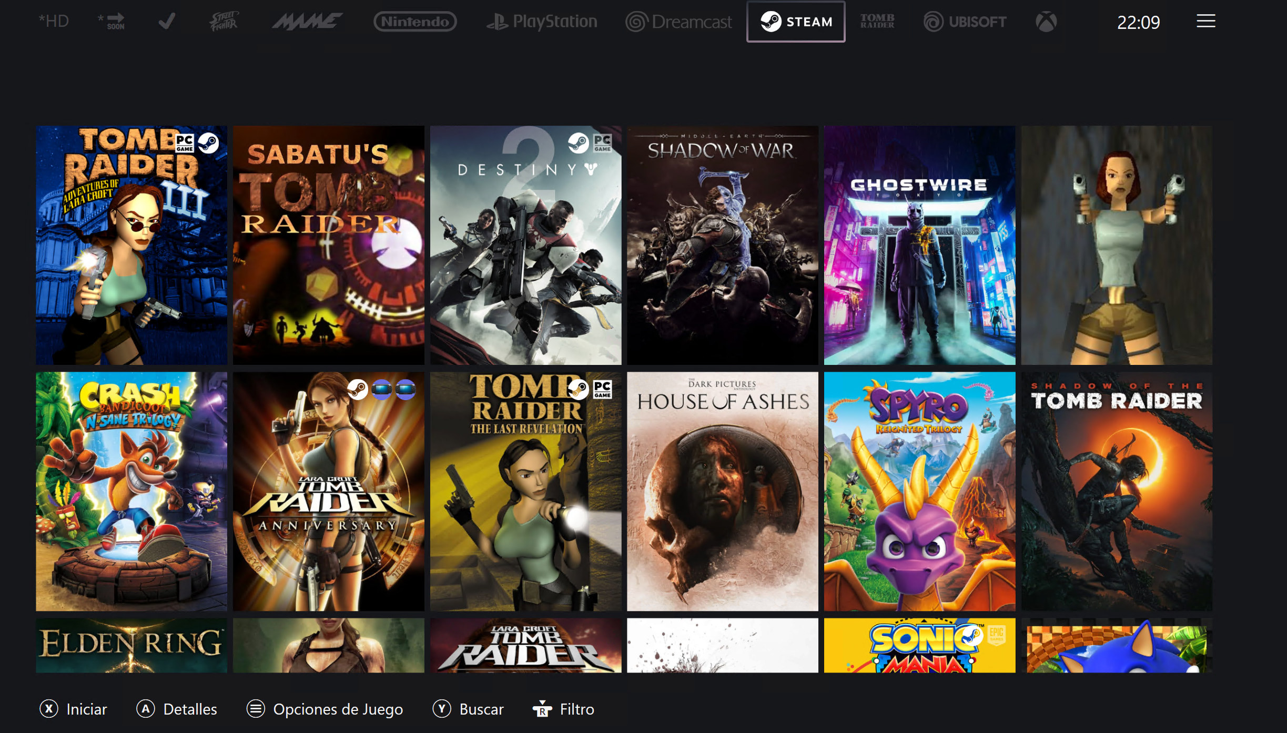
Task: Select Tomb Raider Anniversary cover
Action: coord(329,491)
